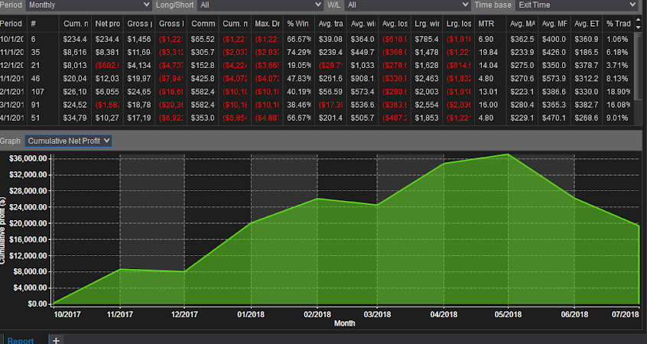The width and height of the screenshot is (647, 344).
Task: Select the 3/1/201 period row
Action: [x=317, y=105]
